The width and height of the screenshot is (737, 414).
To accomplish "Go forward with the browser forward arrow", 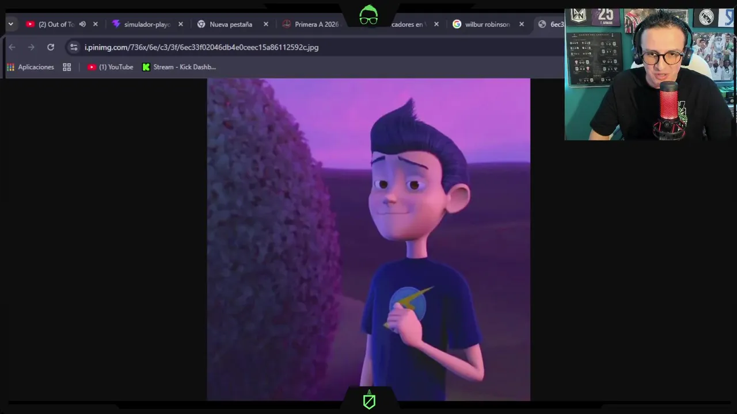I will (x=31, y=47).
